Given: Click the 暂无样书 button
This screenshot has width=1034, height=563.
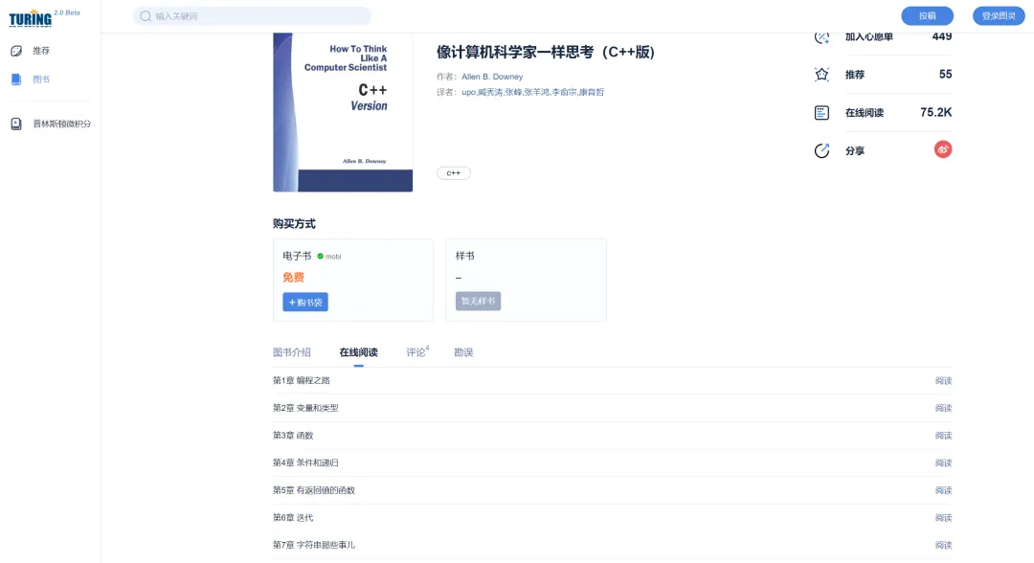Looking at the screenshot, I should [478, 302].
